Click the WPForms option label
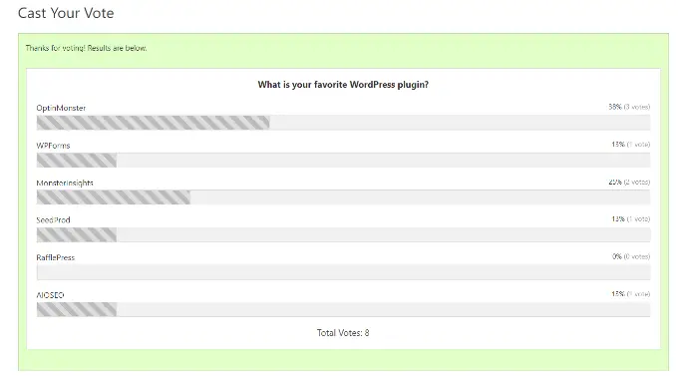 tap(53, 146)
